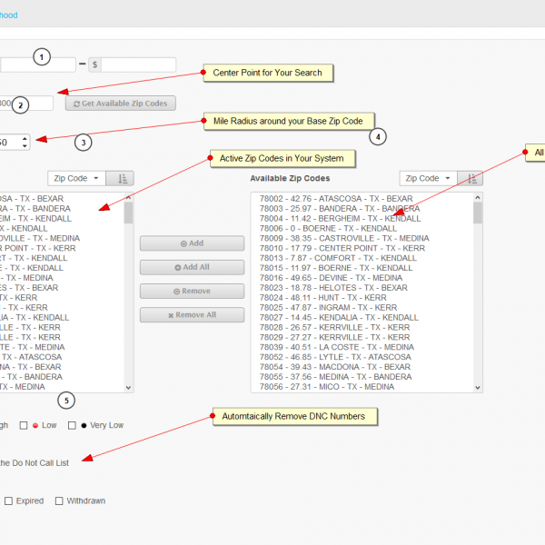Screen dimensions: 545x545
Task: Click sort order icon above Available Zip Codes list
Action: tap(470, 179)
